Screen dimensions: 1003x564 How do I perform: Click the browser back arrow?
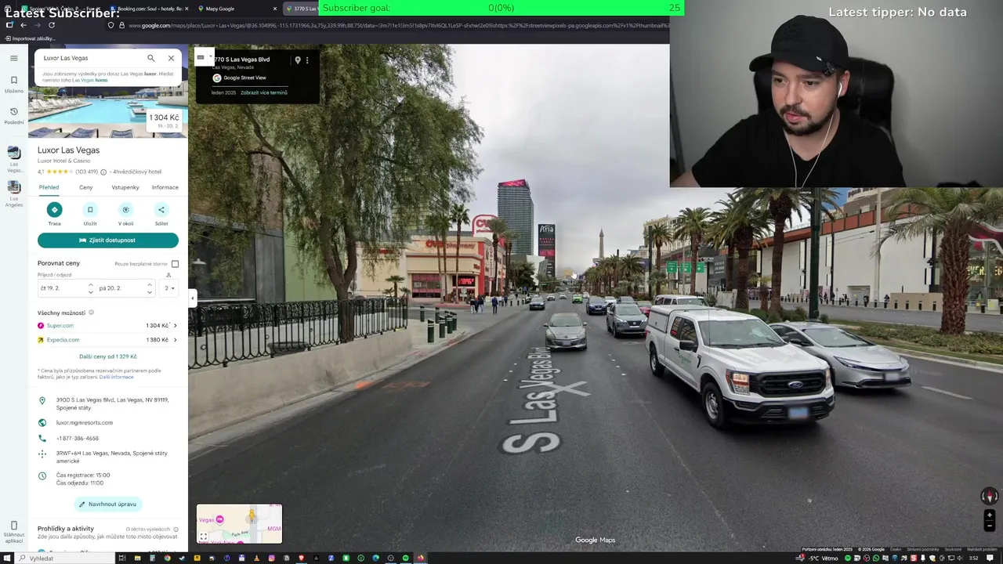(23, 25)
